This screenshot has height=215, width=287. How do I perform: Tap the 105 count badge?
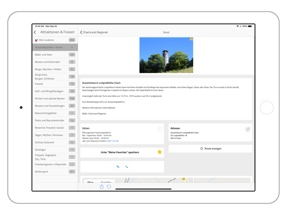point(72,99)
